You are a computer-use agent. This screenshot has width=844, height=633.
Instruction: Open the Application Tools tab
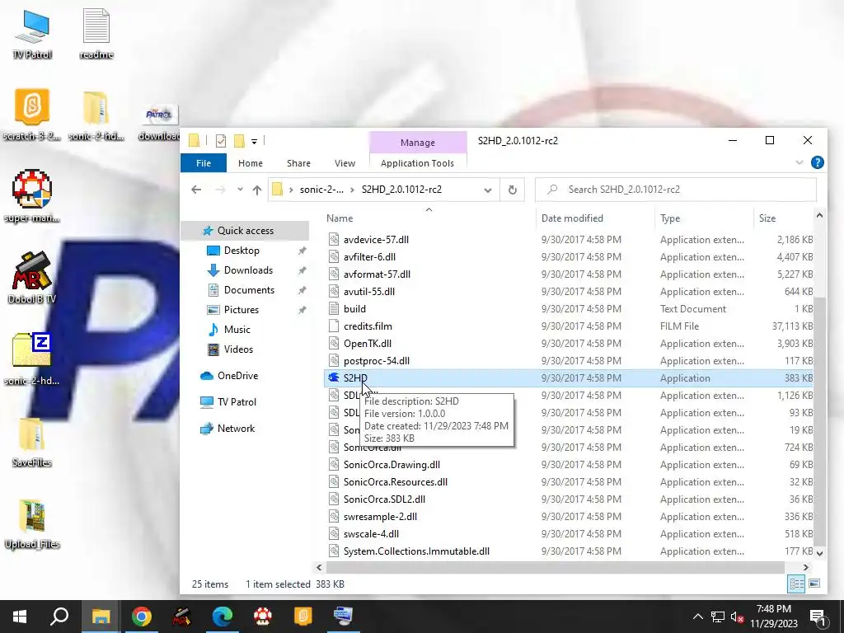417,163
